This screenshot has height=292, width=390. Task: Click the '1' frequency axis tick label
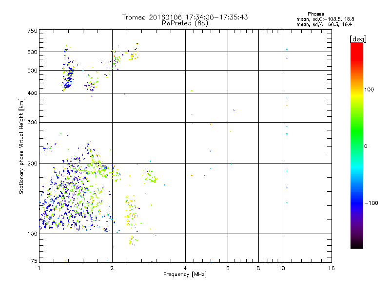click(39, 268)
